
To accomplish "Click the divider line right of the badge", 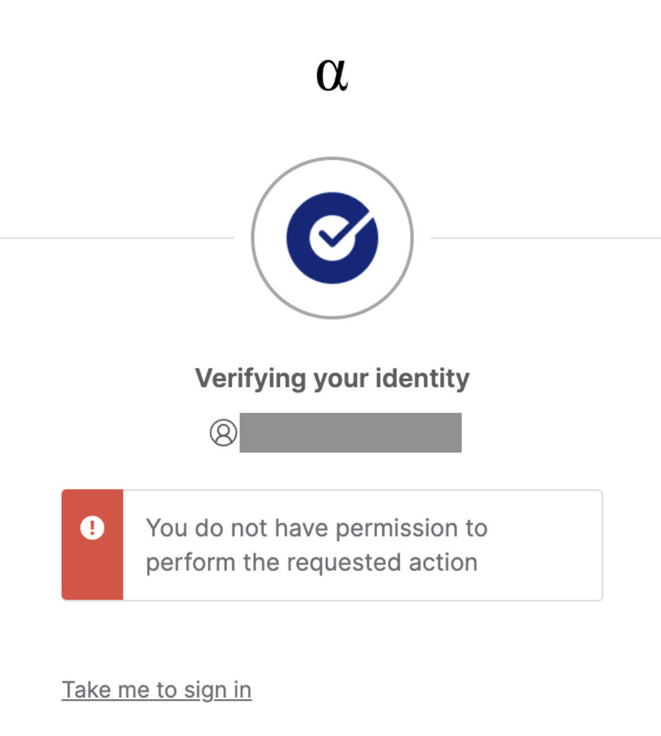I will (x=545, y=238).
